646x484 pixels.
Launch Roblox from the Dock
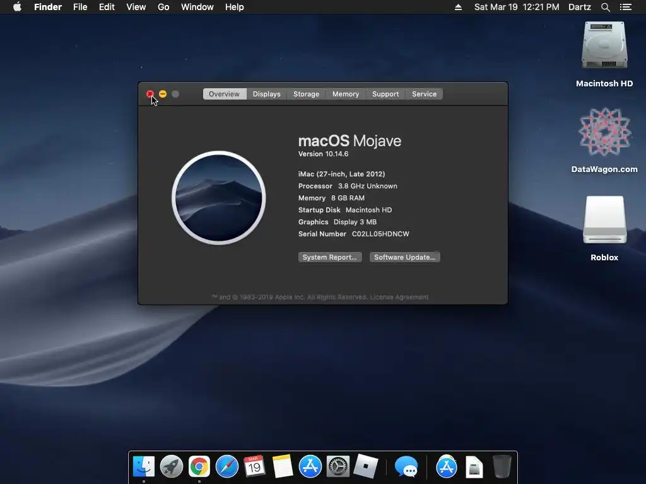coord(365,466)
